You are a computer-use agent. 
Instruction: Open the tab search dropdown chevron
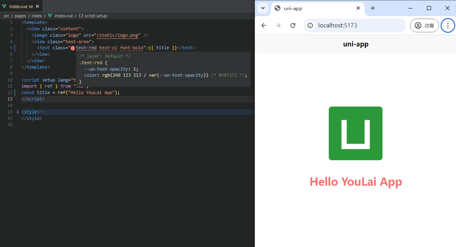(x=263, y=8)
